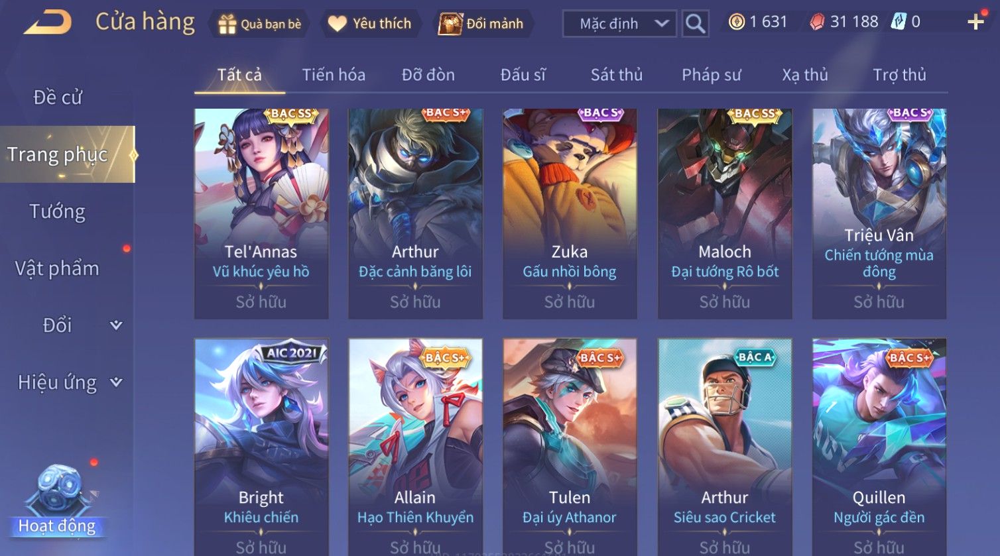
Task: Select the Đề cử sidebar item
Action: click(58, 97)
